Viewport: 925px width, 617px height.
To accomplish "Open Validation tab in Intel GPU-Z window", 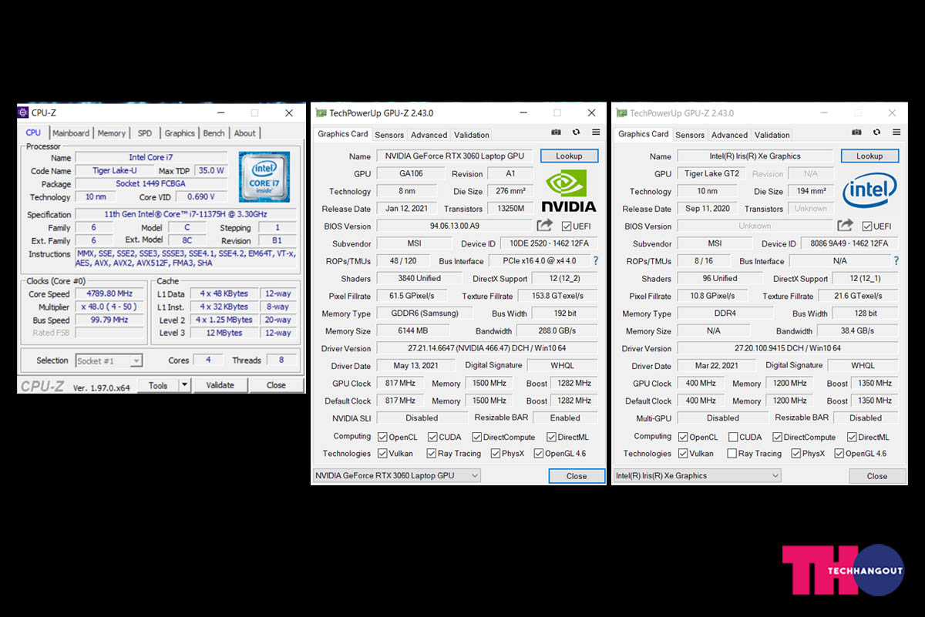I will point(772,135).
